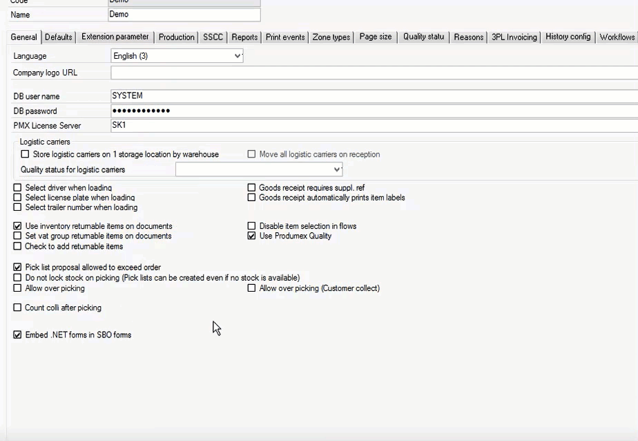Open the Reports tab

coord(244,37)
